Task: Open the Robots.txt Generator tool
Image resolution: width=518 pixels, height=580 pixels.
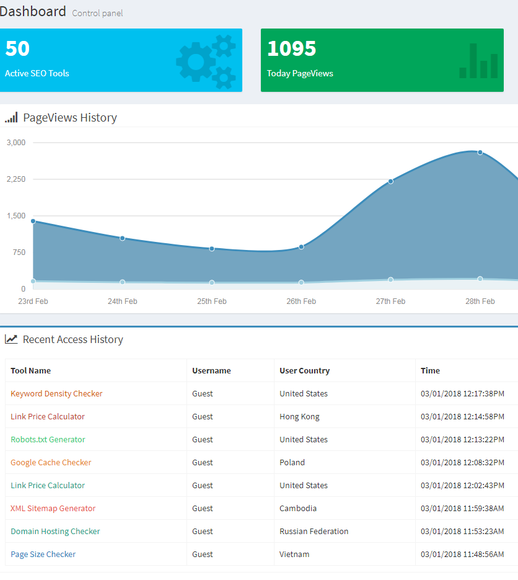Action: [48, 439]
